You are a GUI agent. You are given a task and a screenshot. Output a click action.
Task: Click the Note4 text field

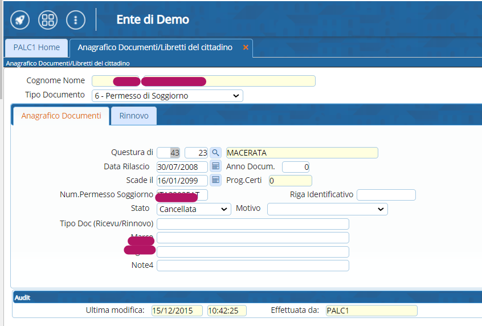tap(252, 266)
